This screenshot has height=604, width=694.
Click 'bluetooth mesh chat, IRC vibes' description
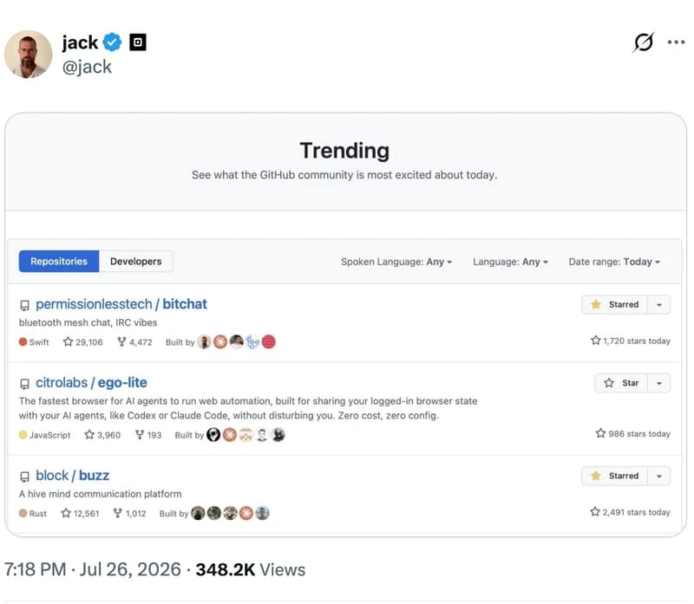point(88,322)
